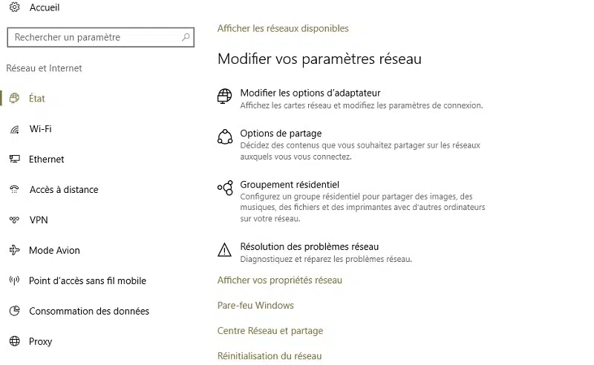Click the Ethernet monitor icon
The width and height of the screenshot is (594, 365).
pos(14,159)
